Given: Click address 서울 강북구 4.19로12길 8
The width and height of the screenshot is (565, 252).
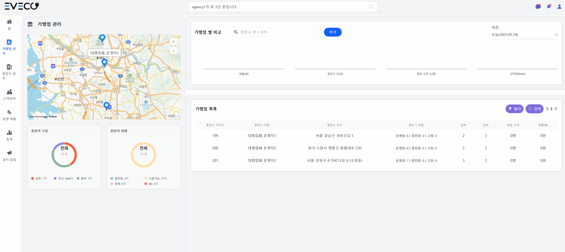Looking at the screenshot, I should (335, 160).
